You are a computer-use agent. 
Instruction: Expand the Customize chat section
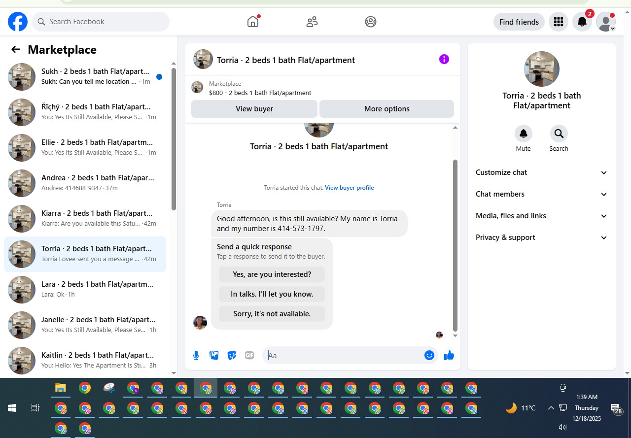(541, 172)
